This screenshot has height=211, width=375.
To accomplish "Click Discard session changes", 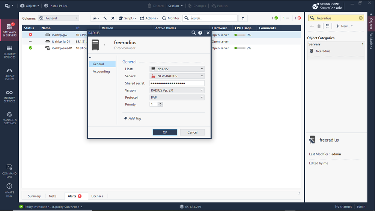I will [156, 6].
